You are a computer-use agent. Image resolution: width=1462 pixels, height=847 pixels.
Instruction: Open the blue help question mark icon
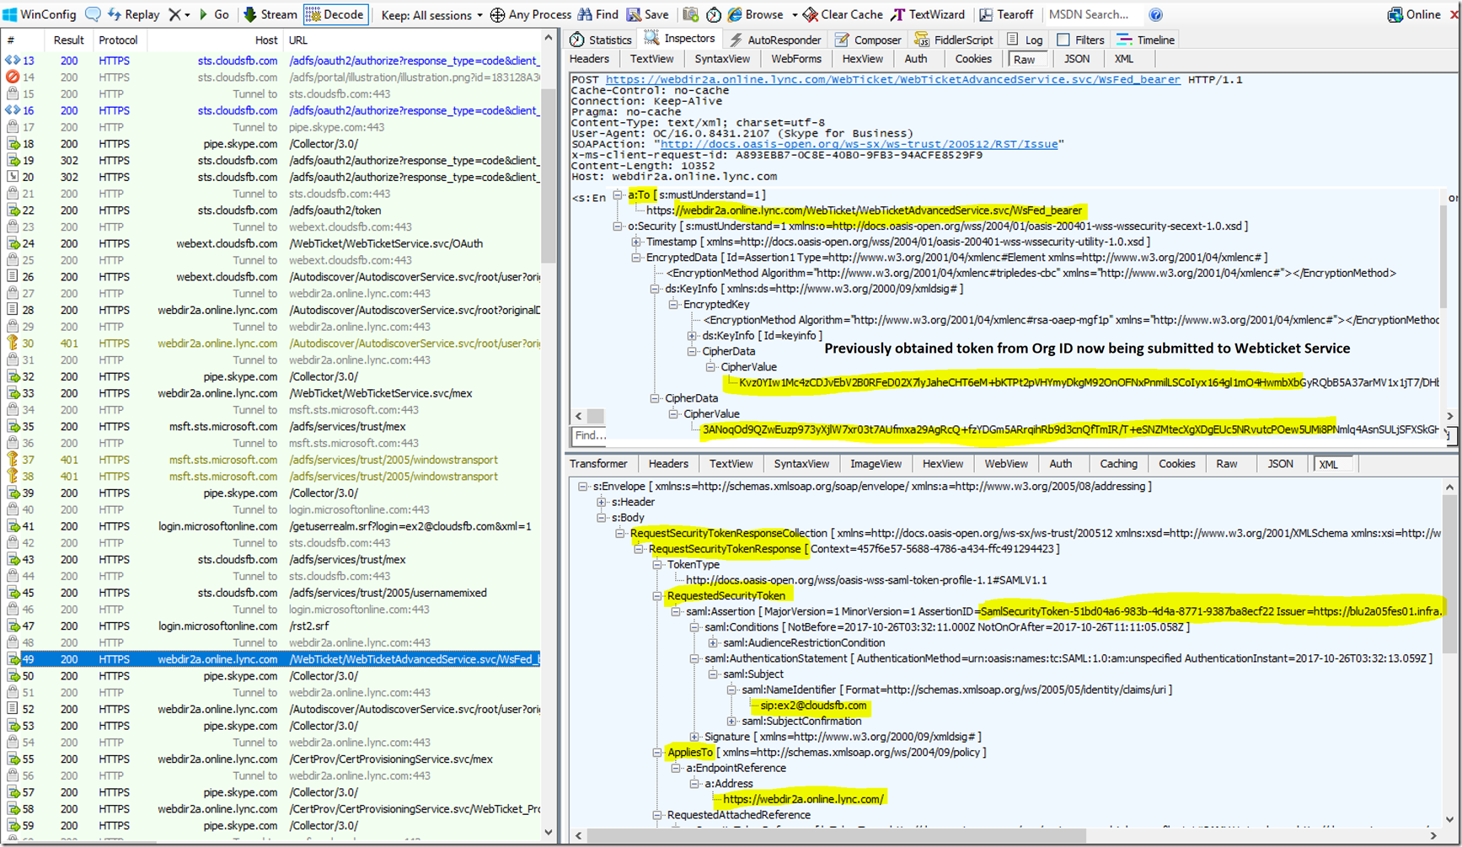(x=1156, y=14)
